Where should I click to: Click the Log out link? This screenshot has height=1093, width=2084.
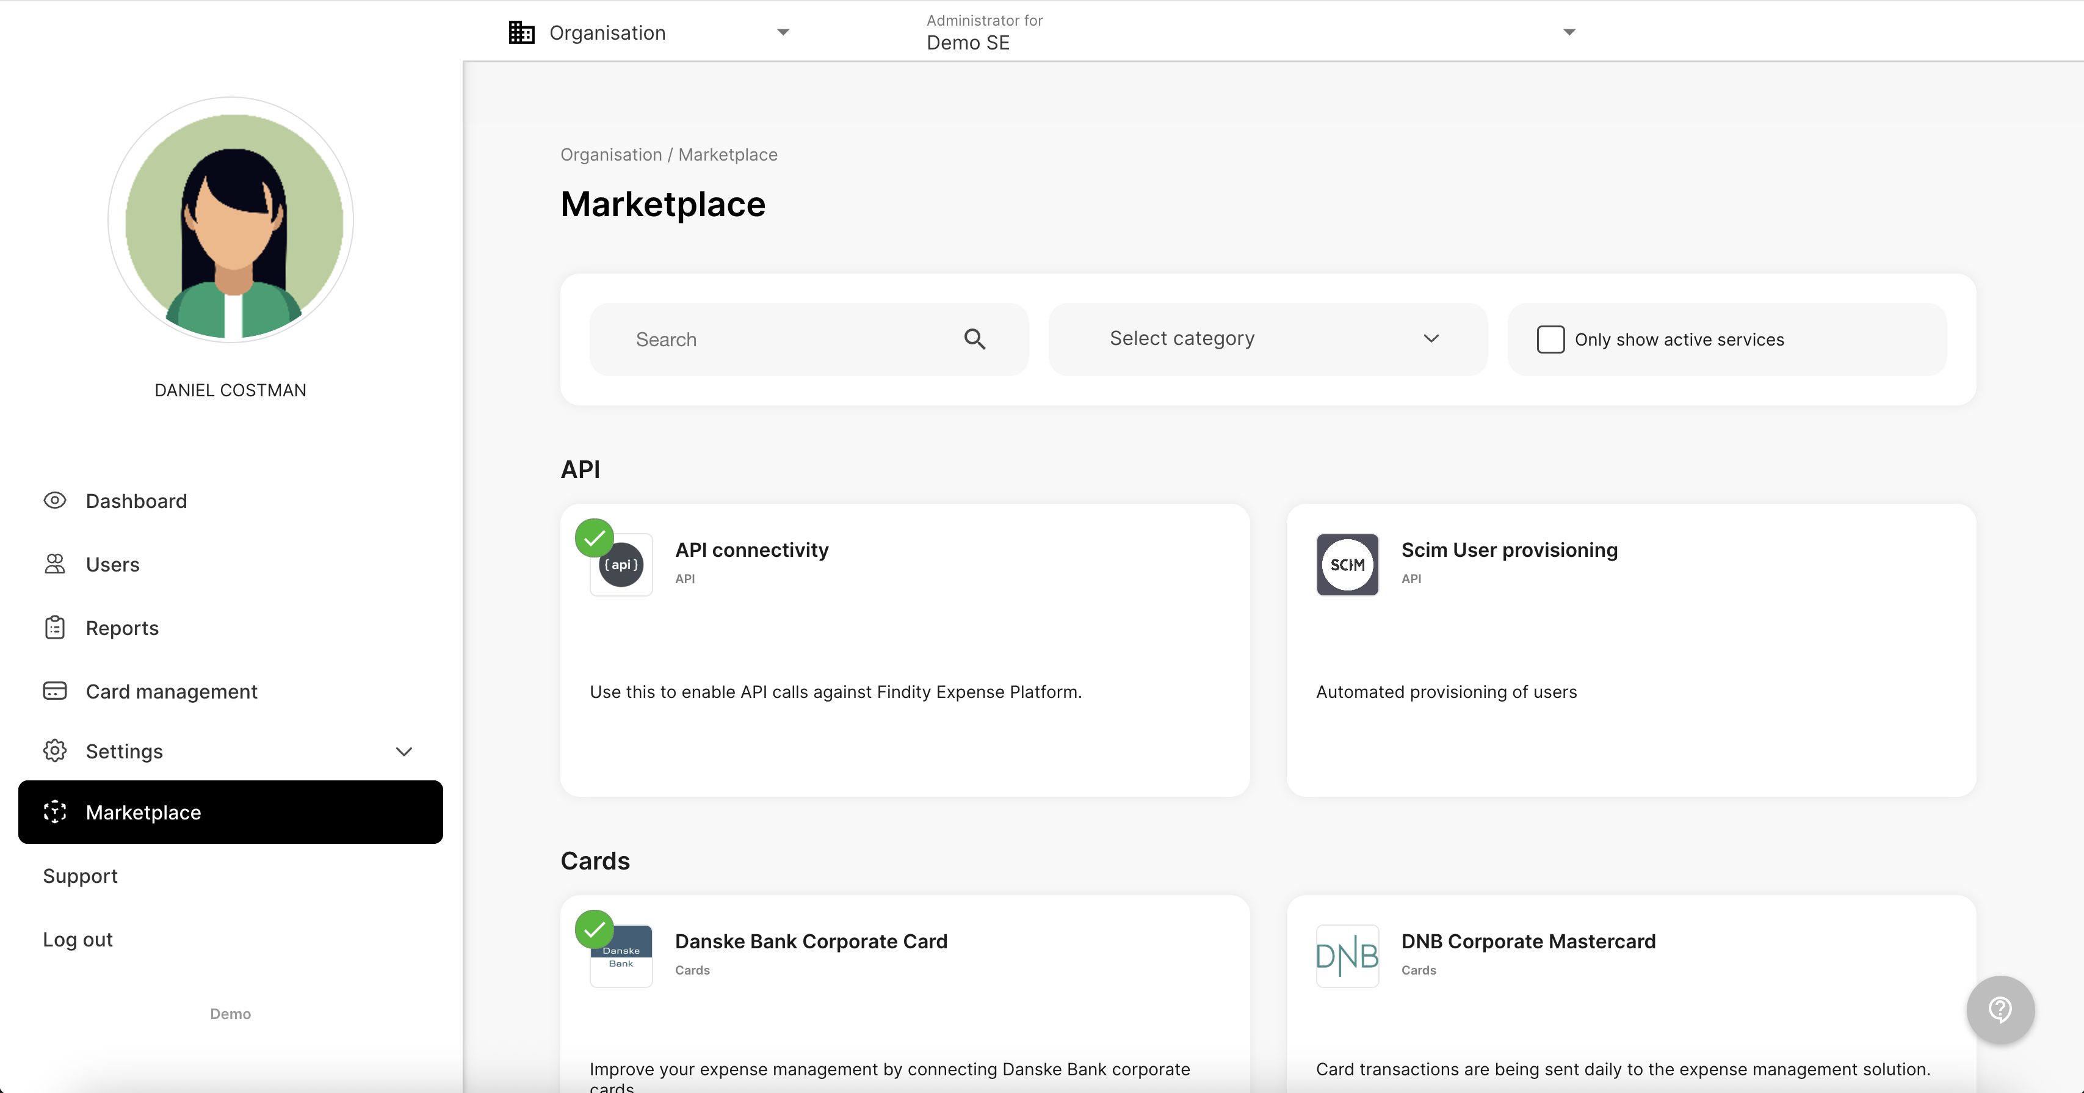78,940
